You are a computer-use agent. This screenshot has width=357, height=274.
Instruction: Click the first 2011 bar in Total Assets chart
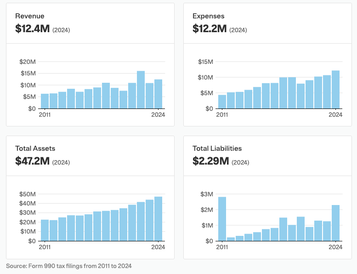click(45, 230)
